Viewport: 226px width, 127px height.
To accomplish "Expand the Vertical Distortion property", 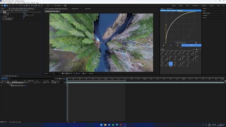I will click(x=2, y=19).
